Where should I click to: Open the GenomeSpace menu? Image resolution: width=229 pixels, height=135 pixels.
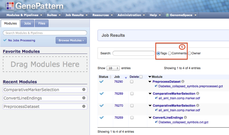(181, 15)
